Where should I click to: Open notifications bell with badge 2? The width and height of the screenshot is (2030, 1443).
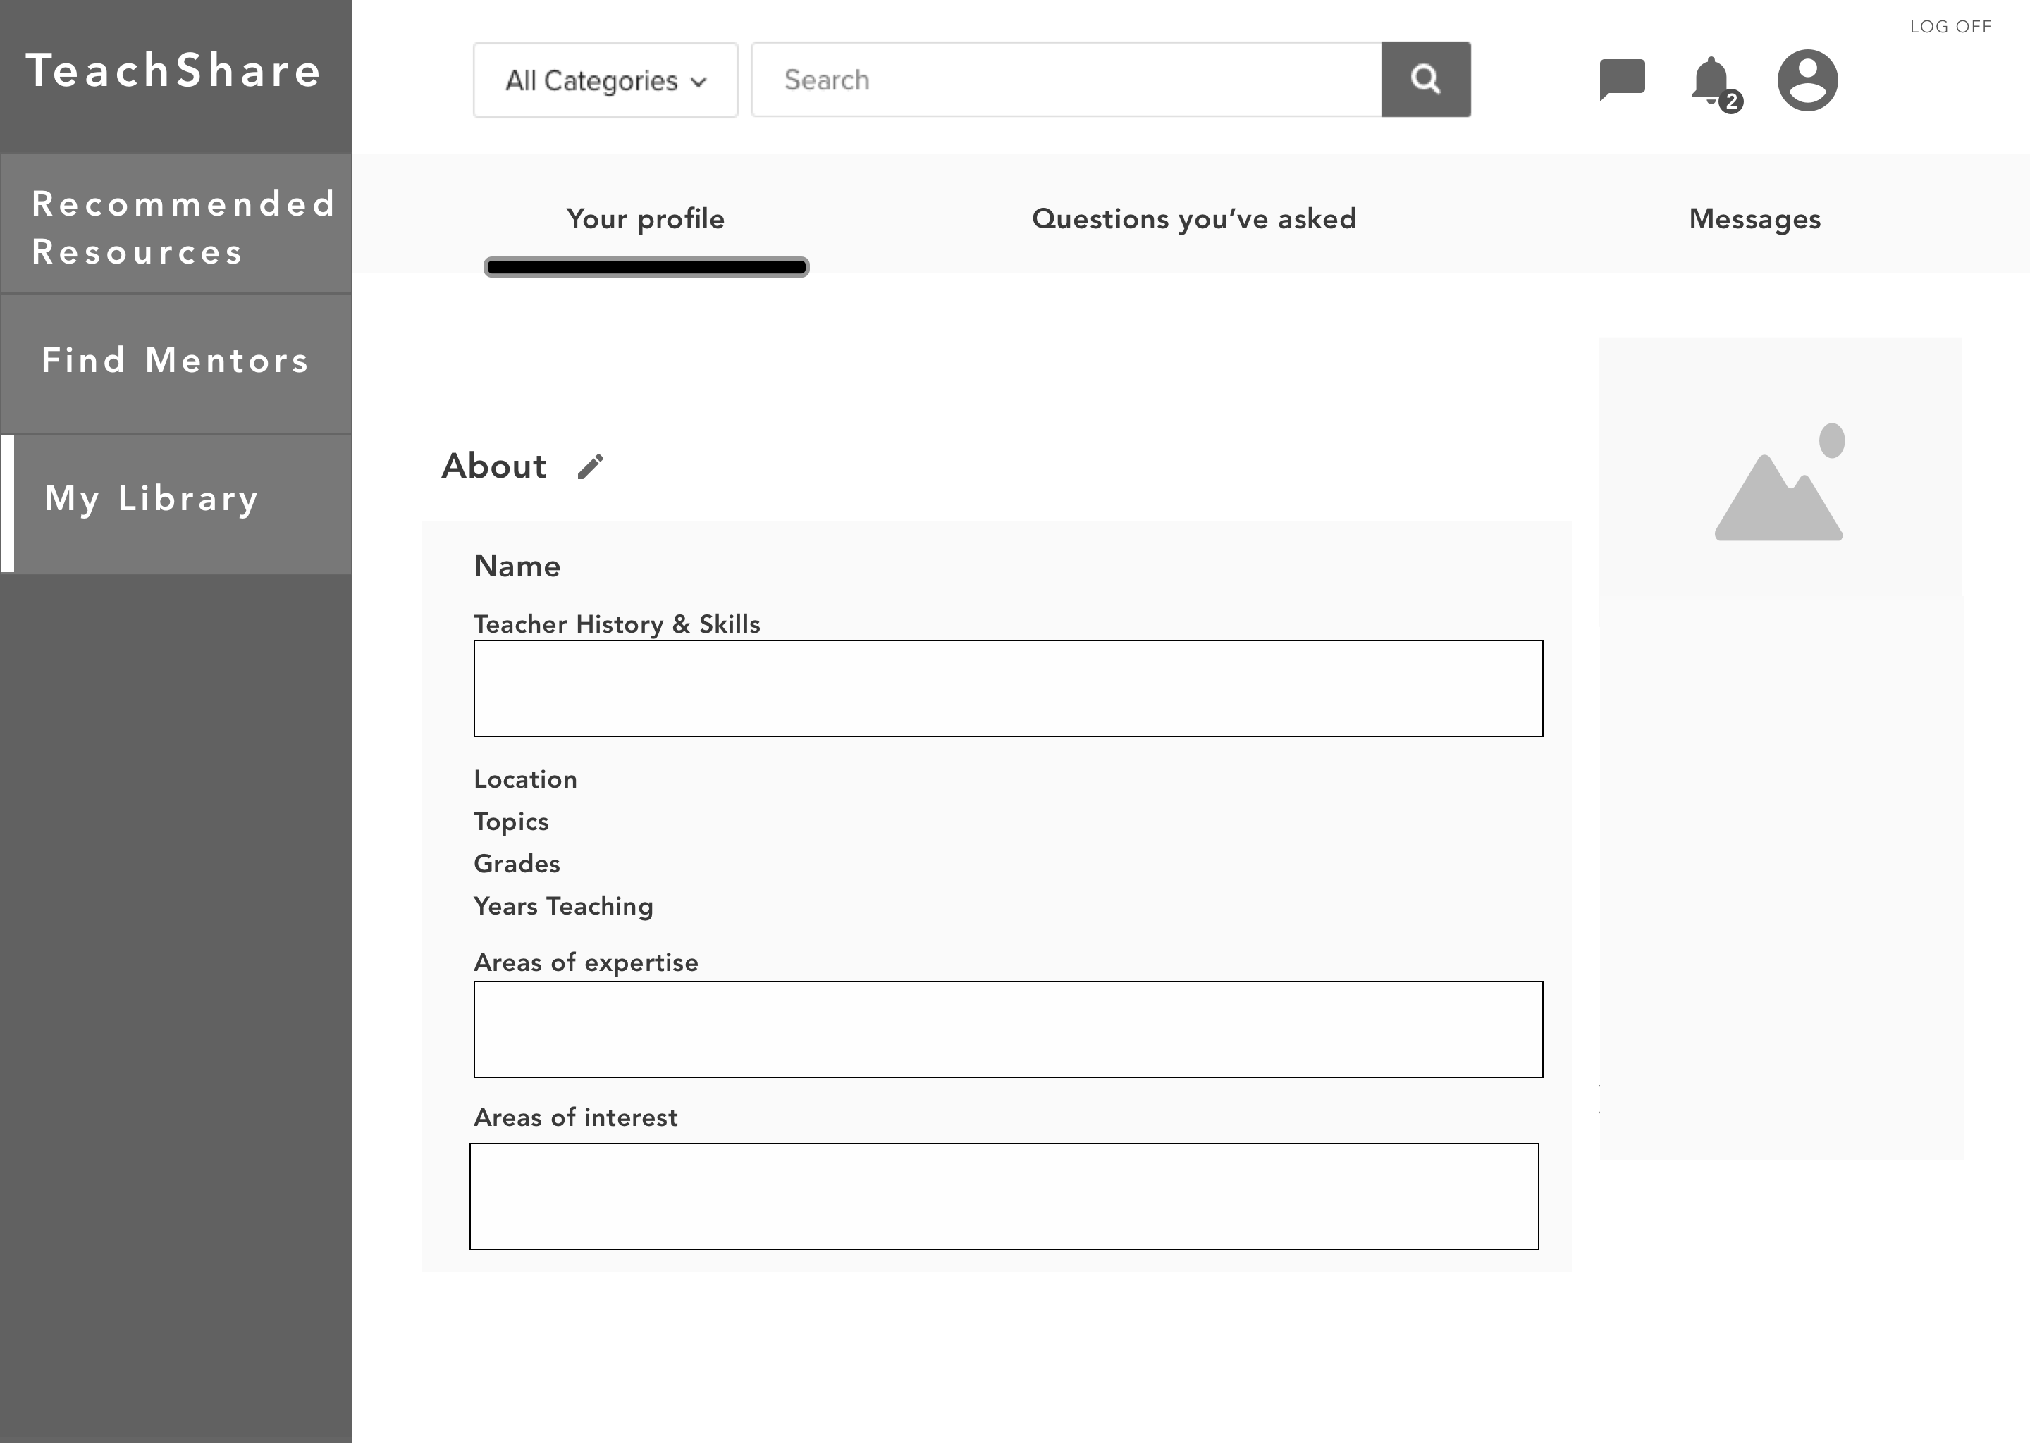click(x=1712, y=82)
